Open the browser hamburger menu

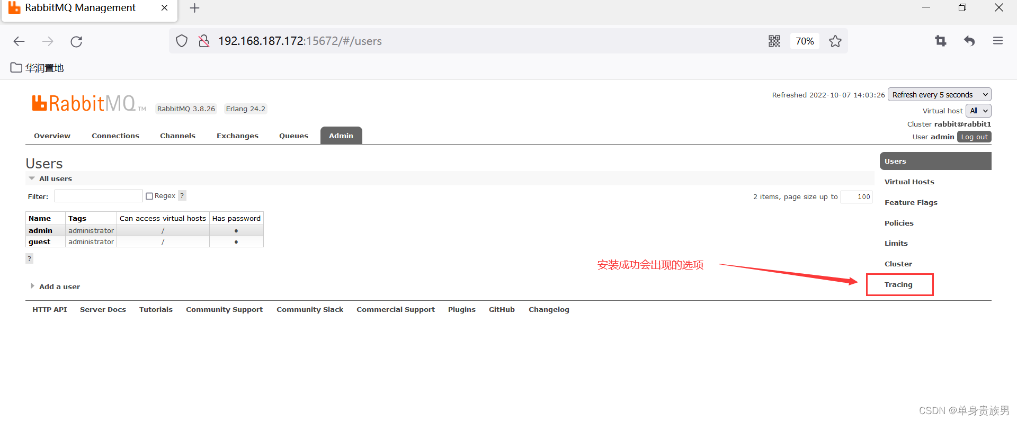pos(998,41)
